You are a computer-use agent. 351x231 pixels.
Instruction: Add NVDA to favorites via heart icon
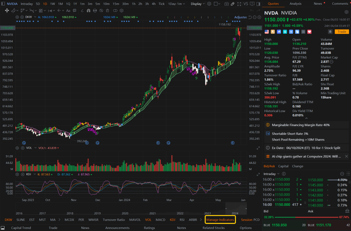(309, 32)
